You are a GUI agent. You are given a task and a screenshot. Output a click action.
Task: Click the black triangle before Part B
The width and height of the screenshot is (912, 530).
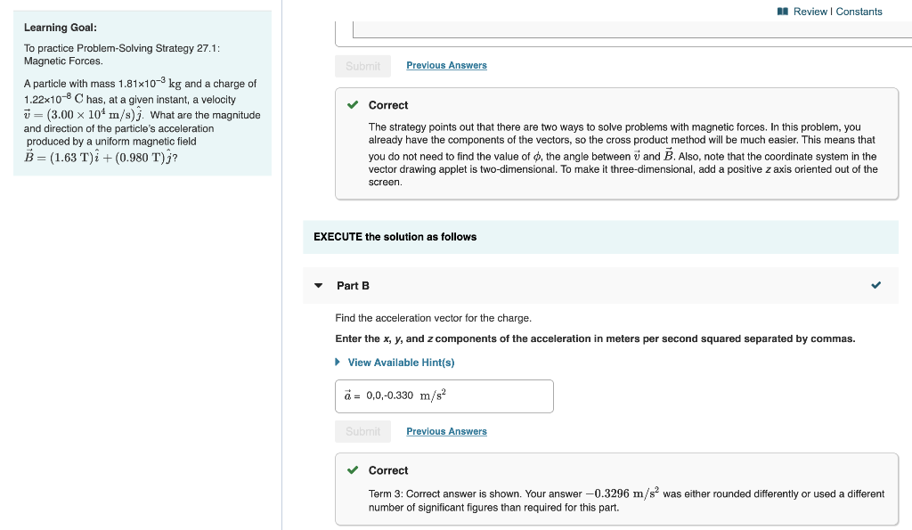click(x=318, y=285)
